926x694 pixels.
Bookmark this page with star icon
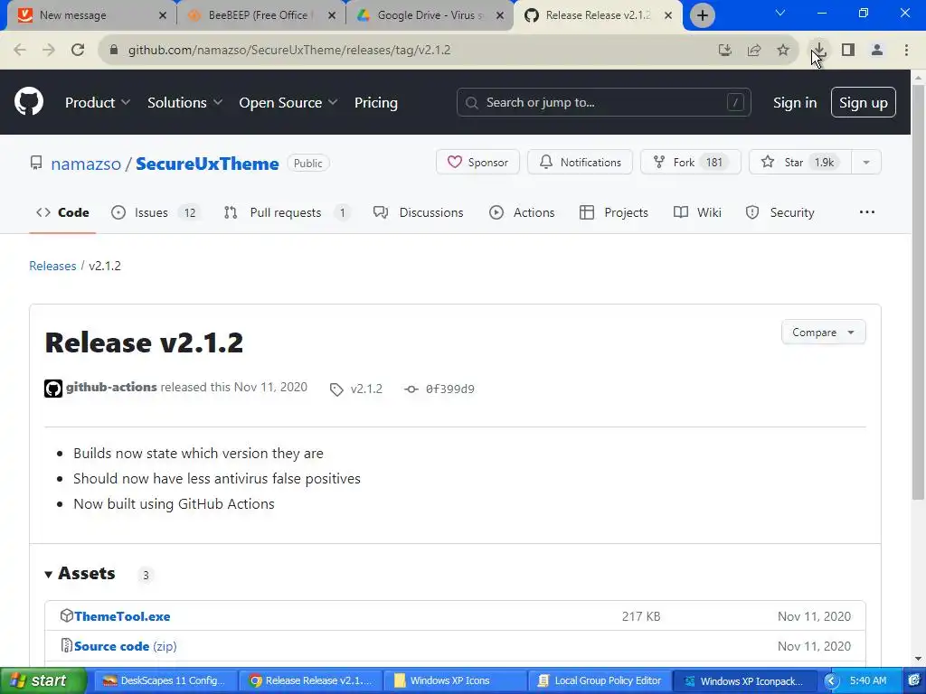pyautogui.click(x=783, y=50)
